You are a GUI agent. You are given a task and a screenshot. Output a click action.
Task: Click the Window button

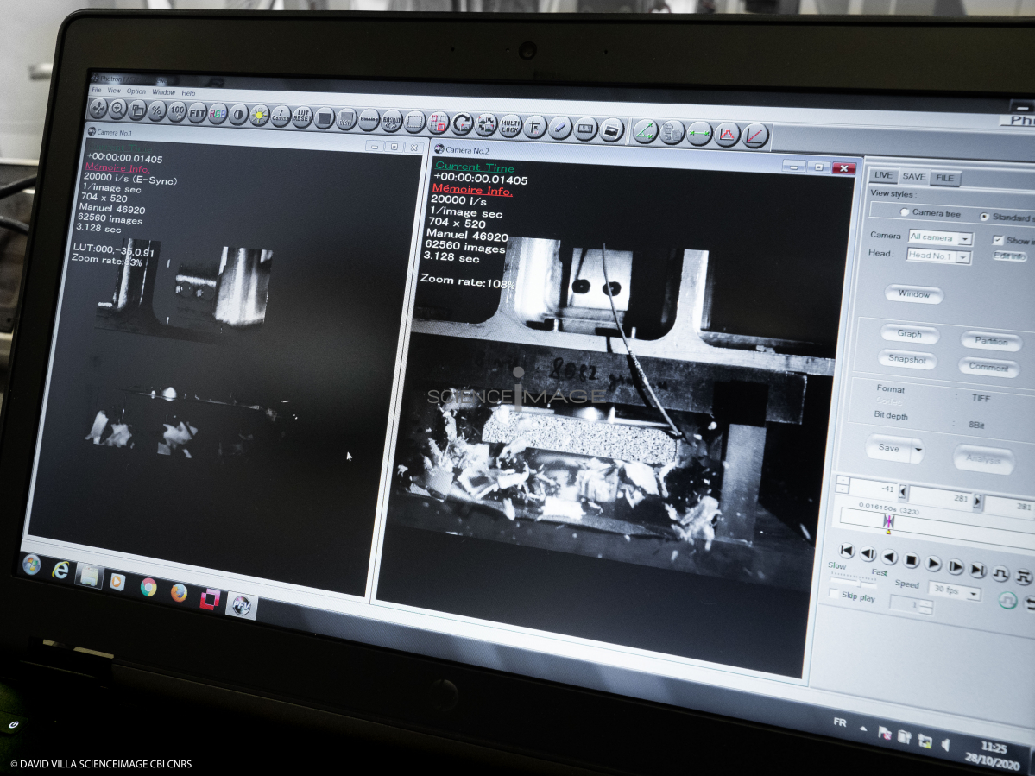[x=913, y=293]
